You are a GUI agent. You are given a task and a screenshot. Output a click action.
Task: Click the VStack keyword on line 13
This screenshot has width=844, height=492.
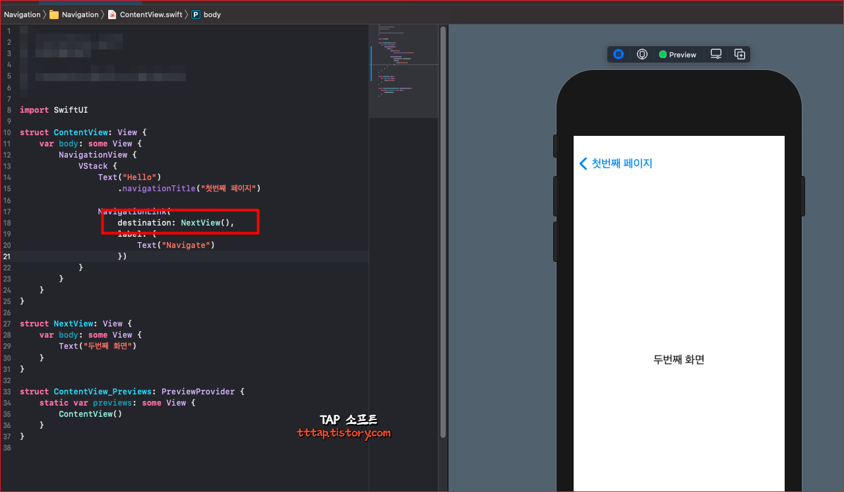click(93, 166)
